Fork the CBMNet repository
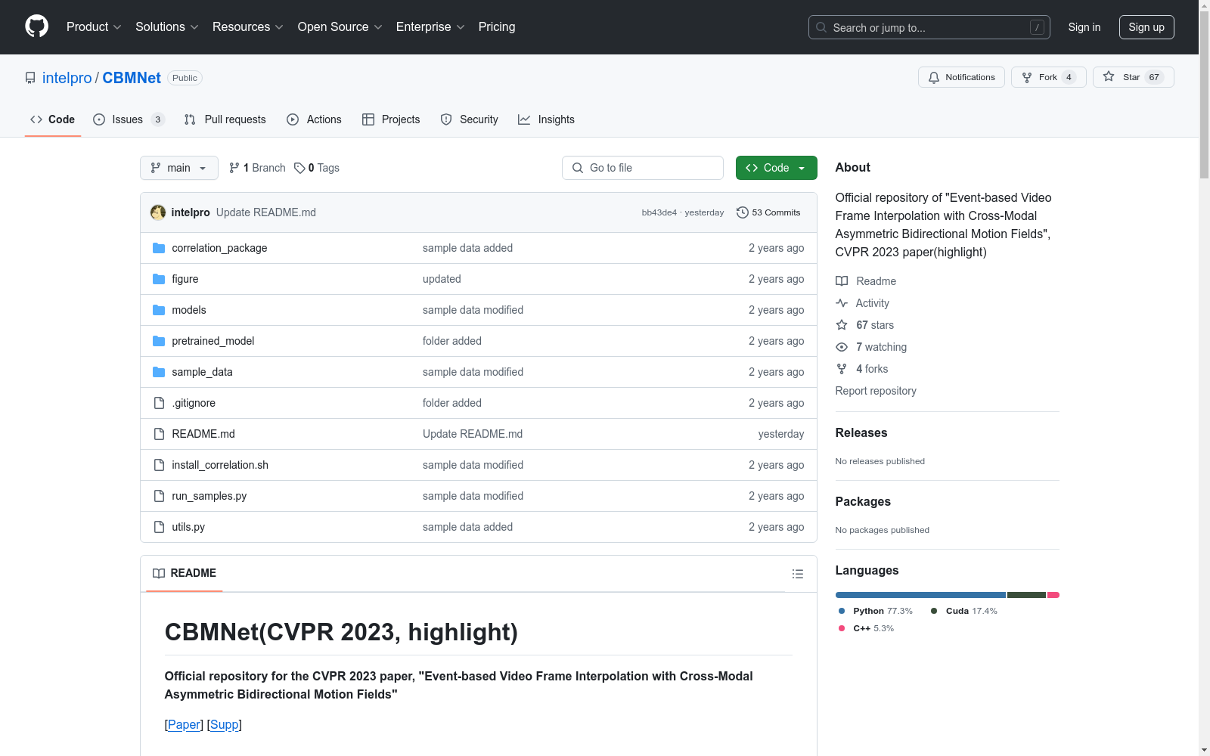 coord(1048,77)
